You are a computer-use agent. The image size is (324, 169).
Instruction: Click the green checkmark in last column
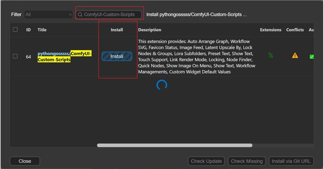pyautogui.click(x=311, y=57)
